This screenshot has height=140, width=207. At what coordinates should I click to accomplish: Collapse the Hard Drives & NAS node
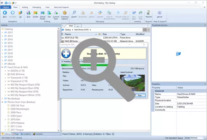pos(2,67)
